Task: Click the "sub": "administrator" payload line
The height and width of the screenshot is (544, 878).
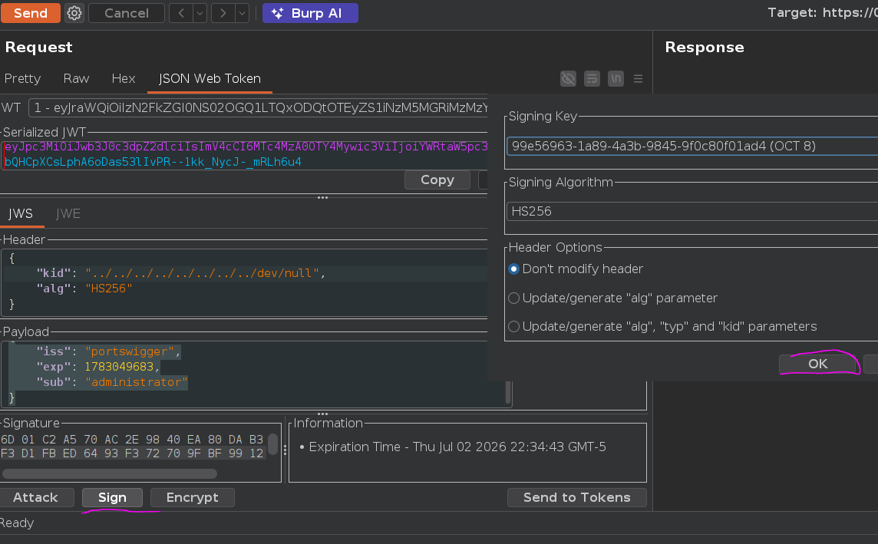Action: (112, 382)
